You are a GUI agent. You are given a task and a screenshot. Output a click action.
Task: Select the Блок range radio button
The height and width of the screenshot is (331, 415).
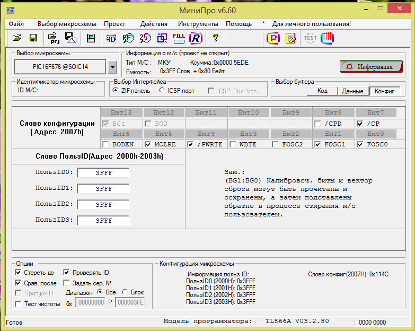(125, 292)
